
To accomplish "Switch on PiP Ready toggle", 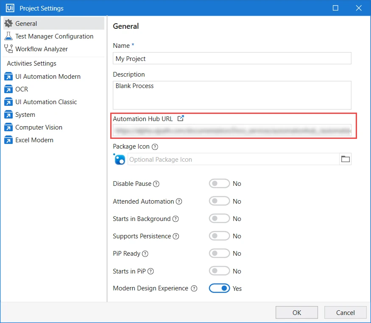I will (219, 253).
